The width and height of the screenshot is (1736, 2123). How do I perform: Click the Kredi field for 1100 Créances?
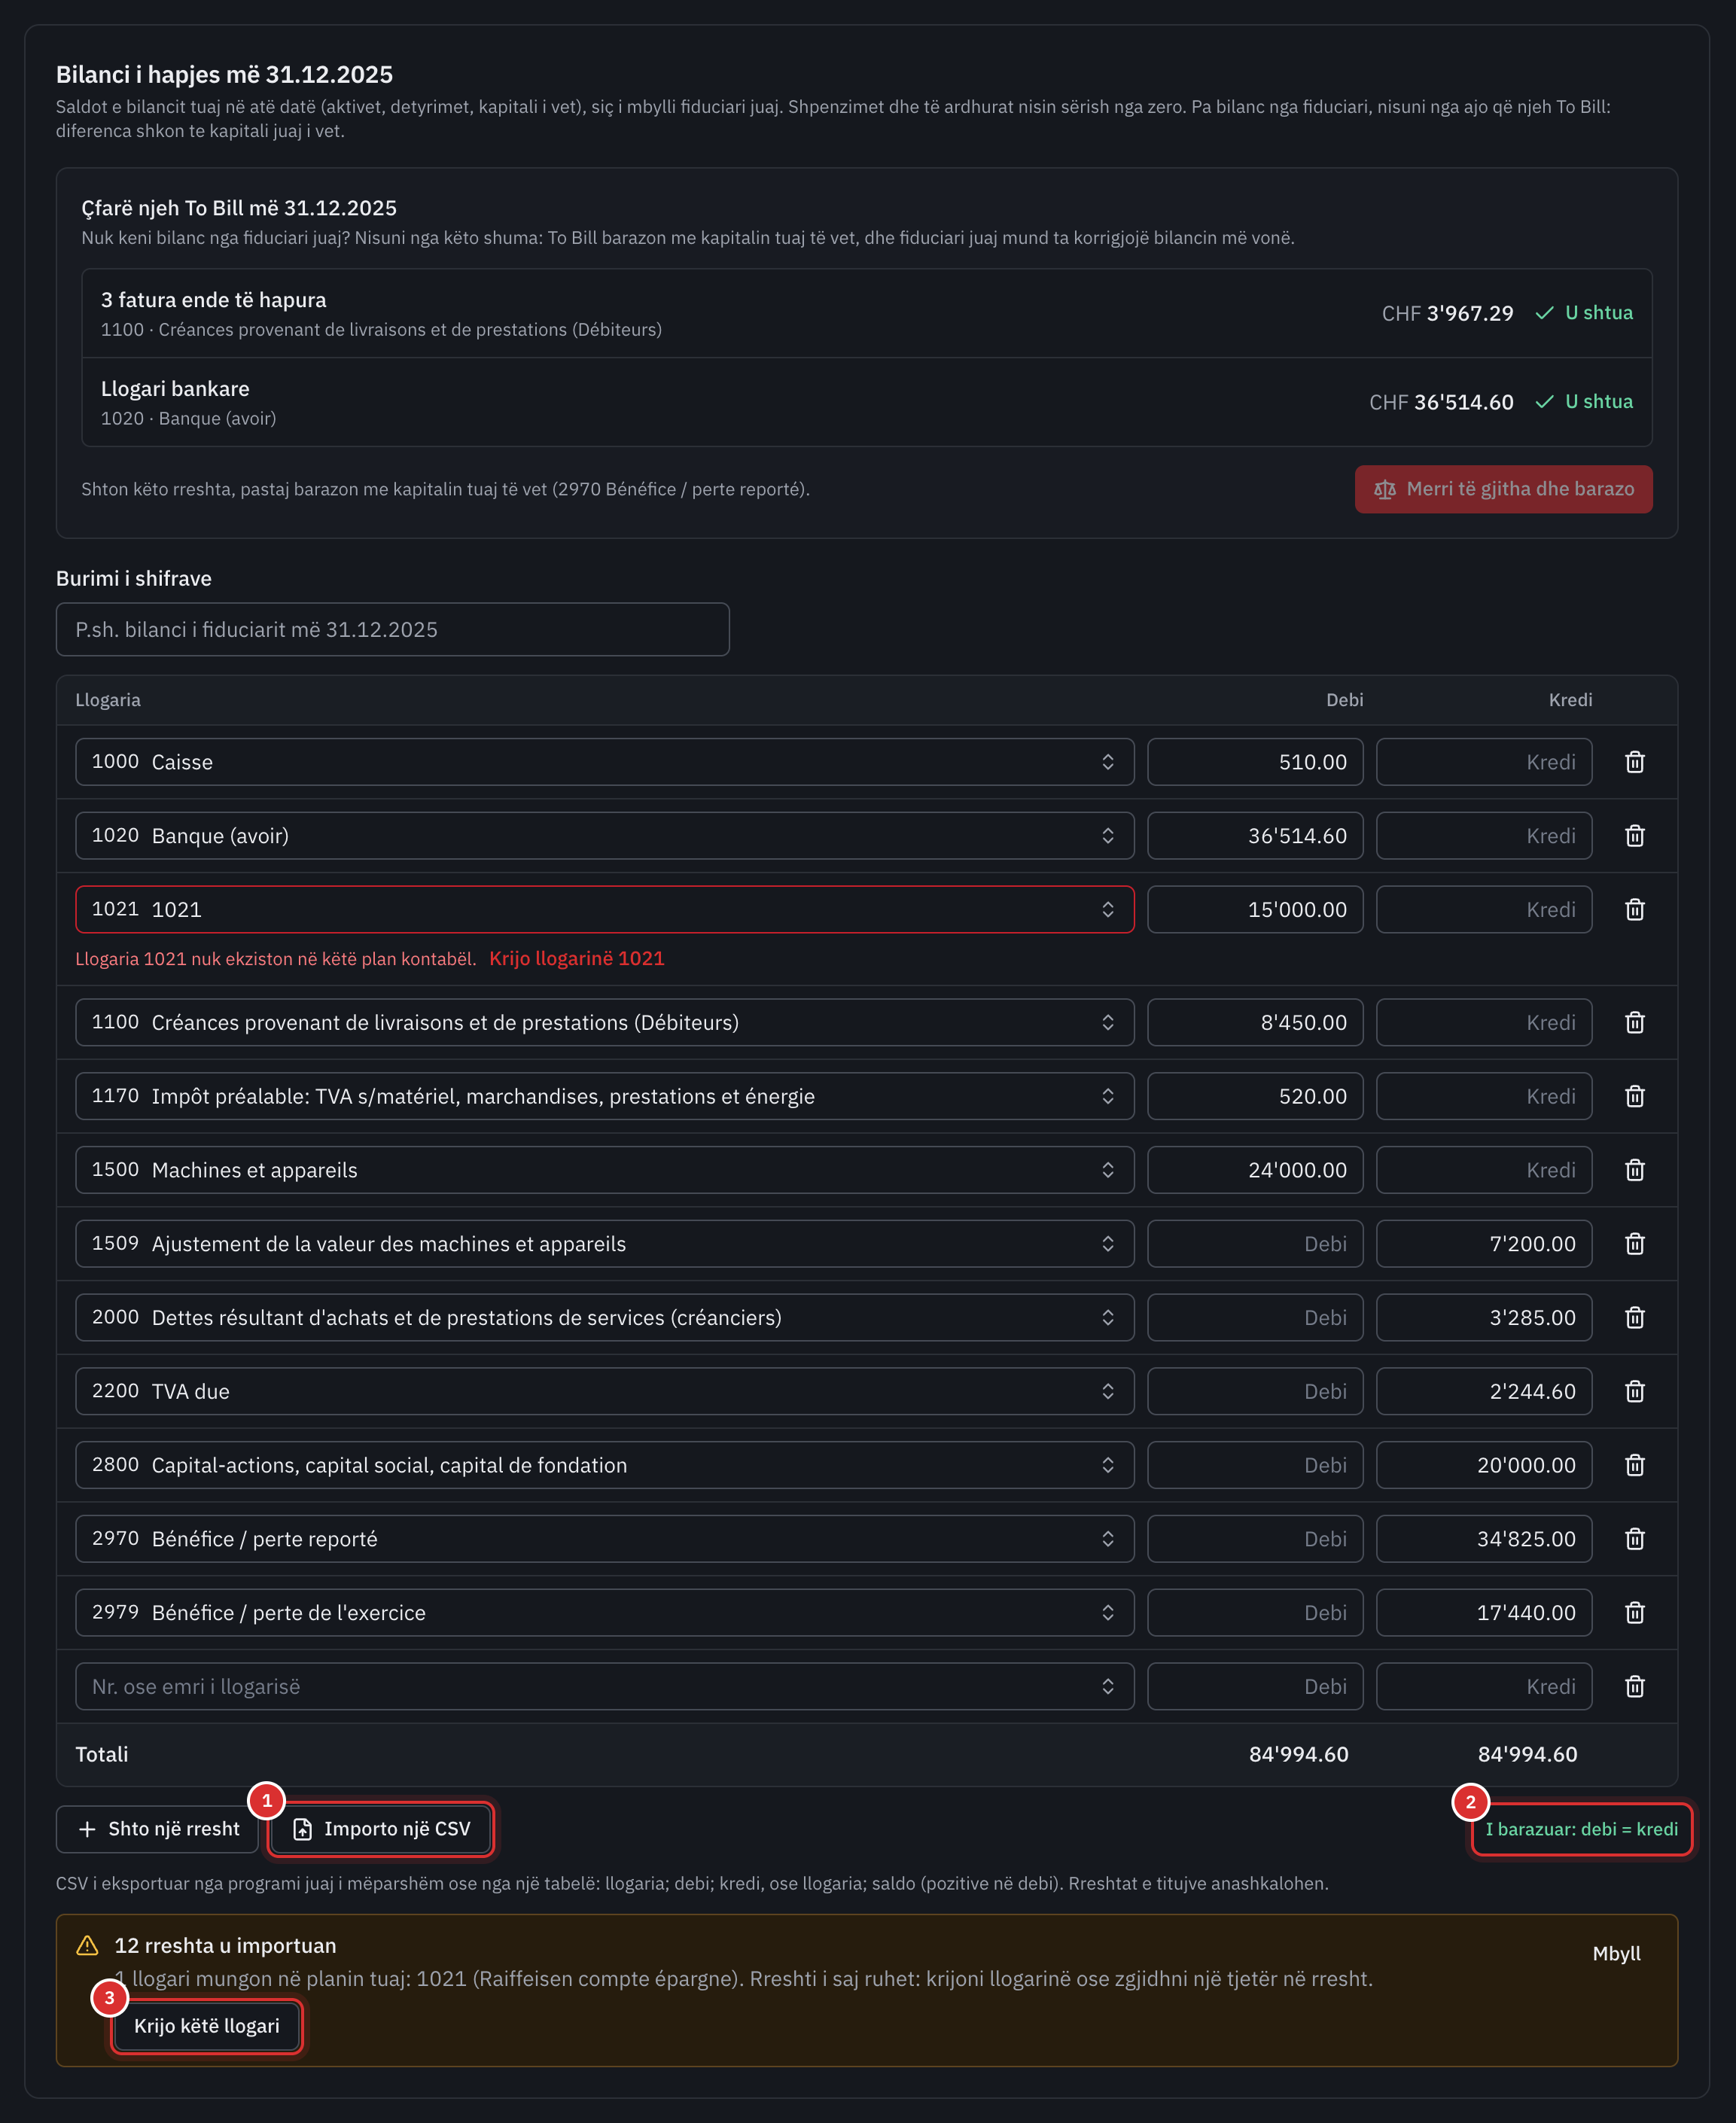click(1484, 1023)
